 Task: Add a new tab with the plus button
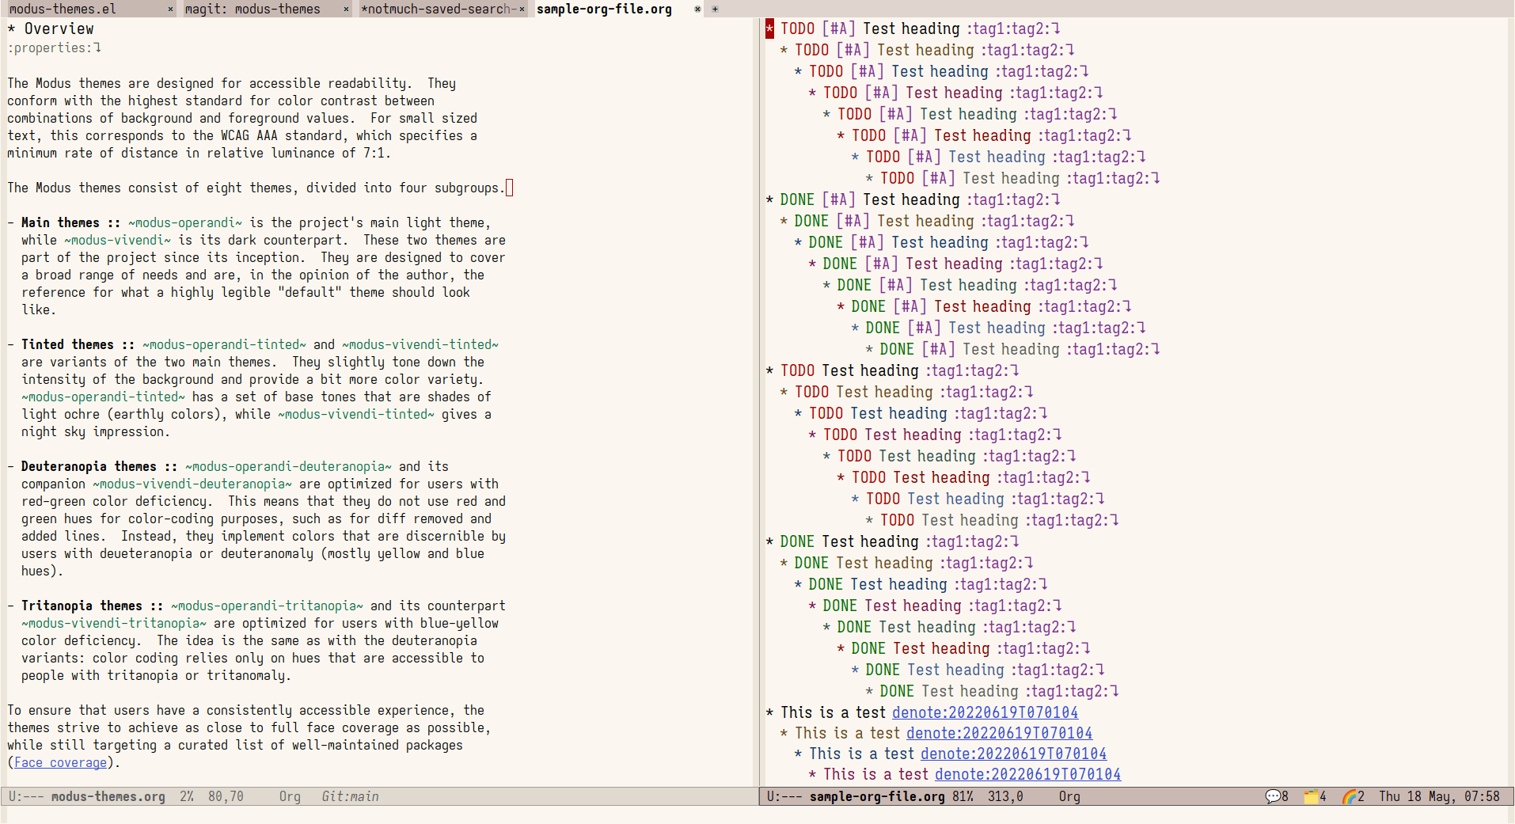pyautogui.click(x=715, y=9)
